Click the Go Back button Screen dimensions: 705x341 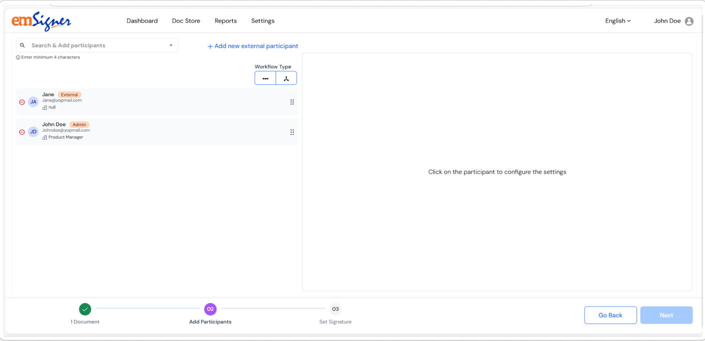tap(610, 315)
